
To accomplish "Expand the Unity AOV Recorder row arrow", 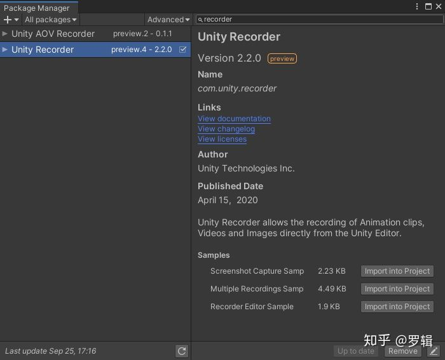I will [x=4, y=34].
